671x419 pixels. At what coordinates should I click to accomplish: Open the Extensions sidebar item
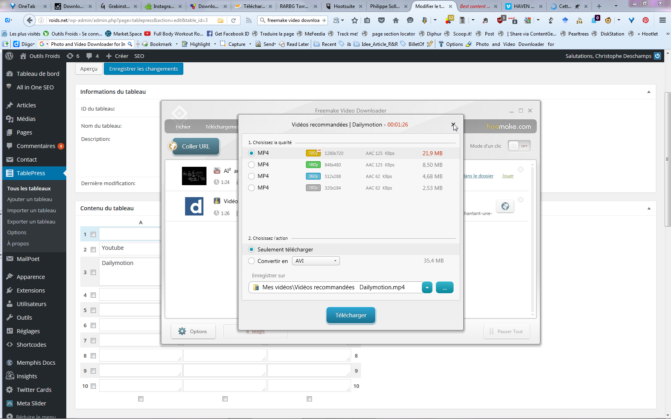click(x=34, y=291)
